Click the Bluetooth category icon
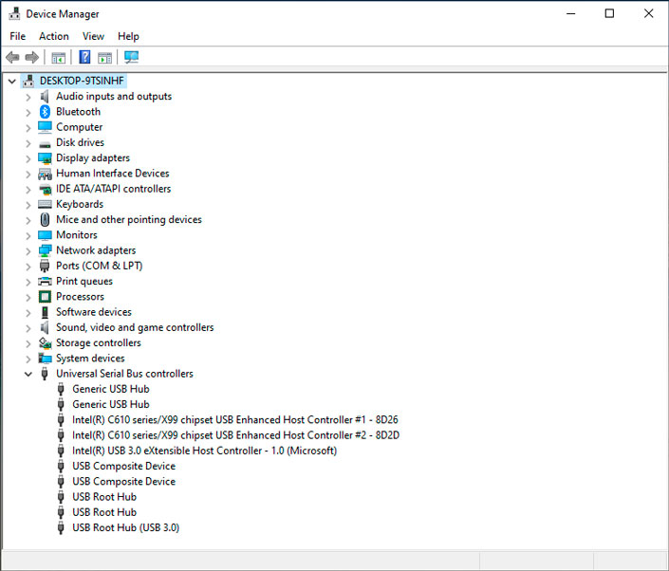This screenshot has width=669, height=571. [x=45, y=112]
